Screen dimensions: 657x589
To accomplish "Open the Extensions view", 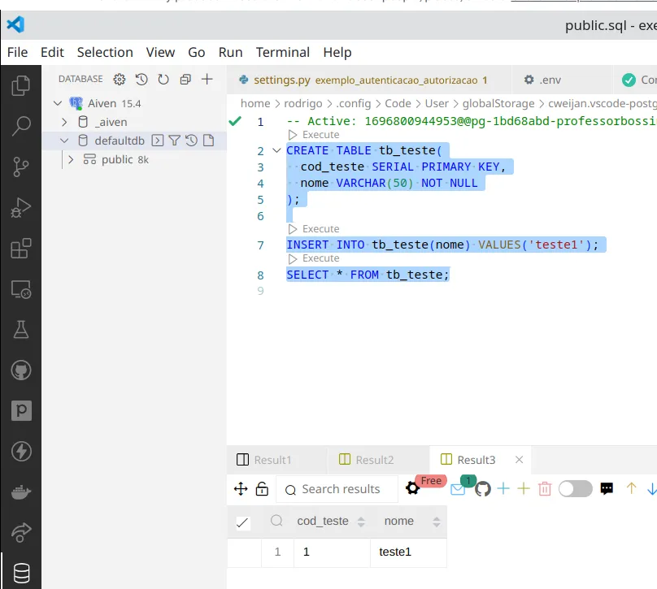I will tap(20, 249).
